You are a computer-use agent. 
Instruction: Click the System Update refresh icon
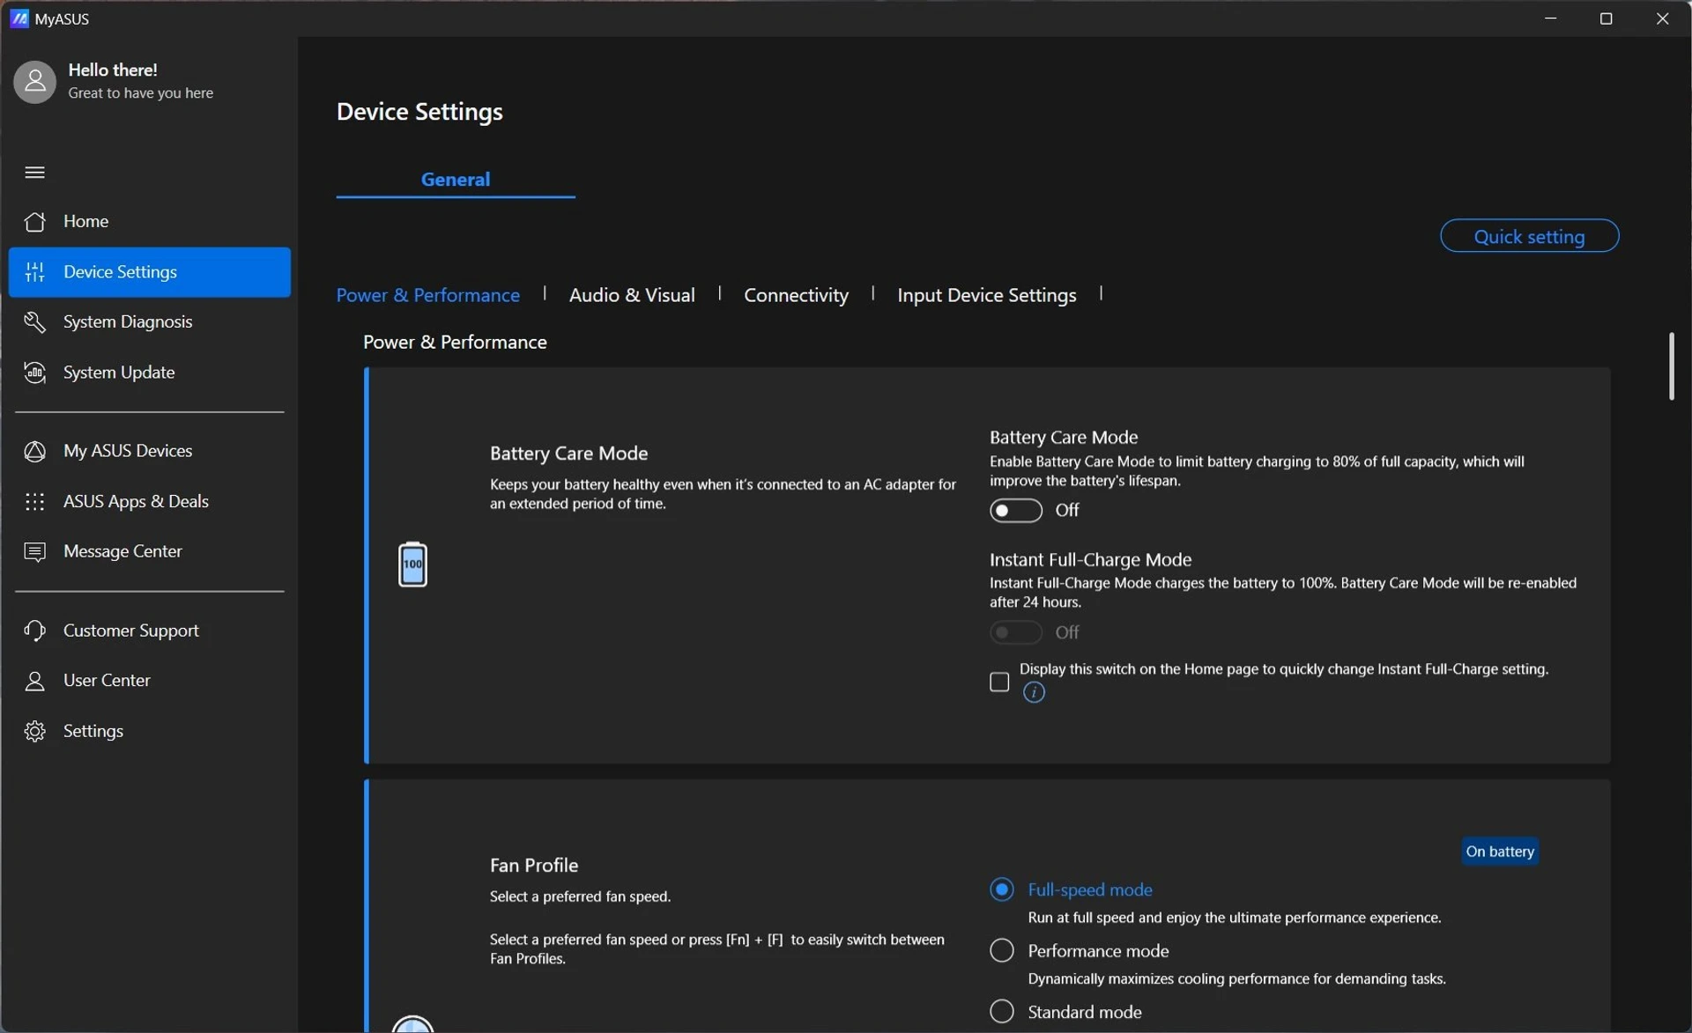tap(35, 373)
